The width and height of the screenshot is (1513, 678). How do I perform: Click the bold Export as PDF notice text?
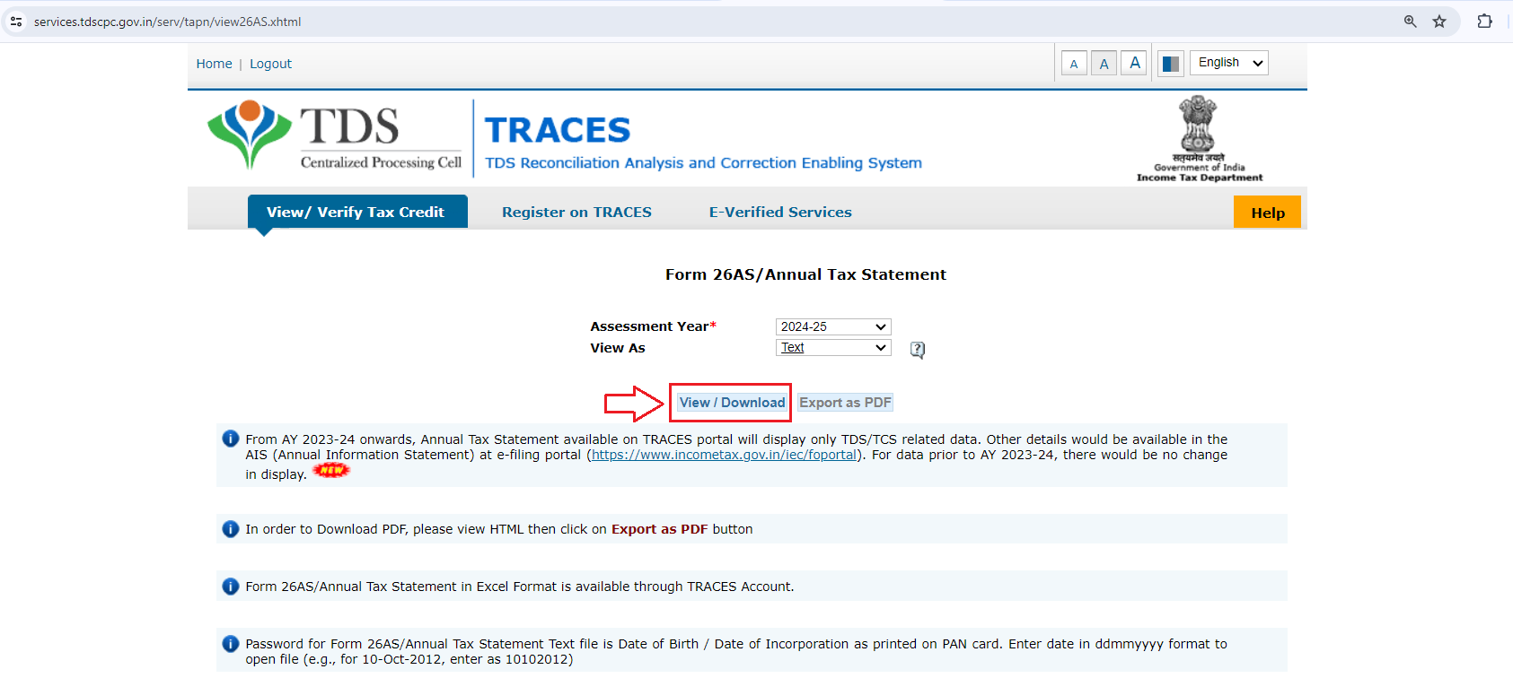coord(659,529)
